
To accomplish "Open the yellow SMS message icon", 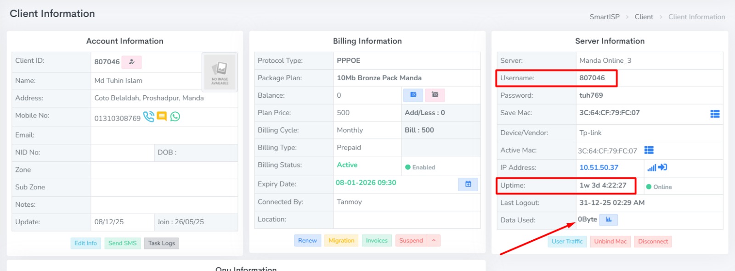I will (162, 116).
